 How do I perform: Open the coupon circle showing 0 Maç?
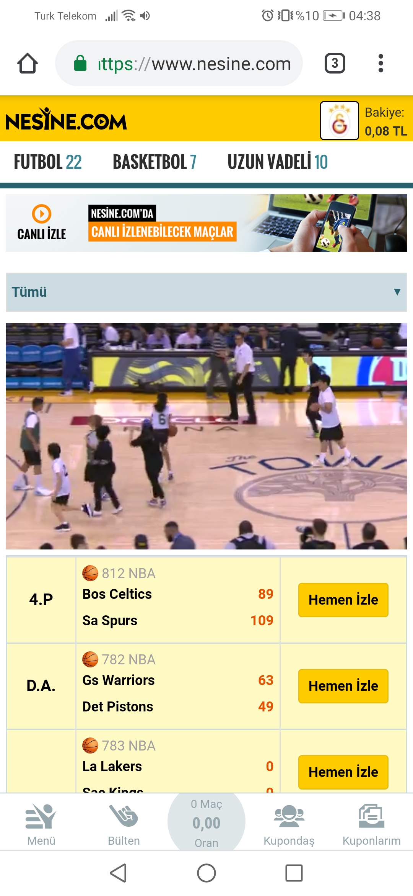[206, 822]
